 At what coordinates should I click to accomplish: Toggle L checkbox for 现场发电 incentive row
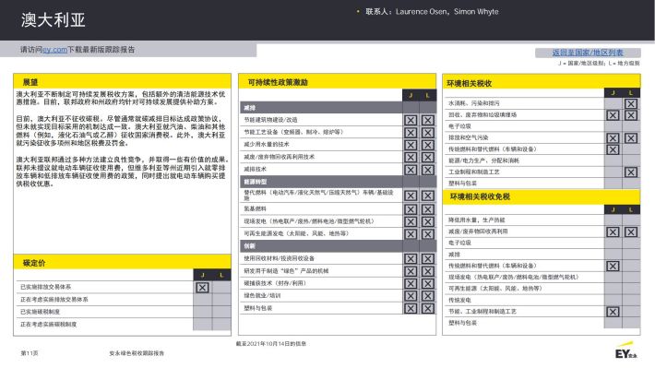(427, 221)
